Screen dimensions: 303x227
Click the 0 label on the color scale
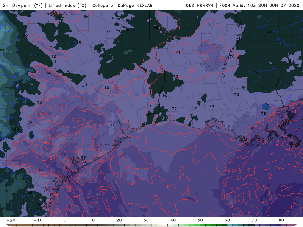pyautogui.click(x=65, y=220)
